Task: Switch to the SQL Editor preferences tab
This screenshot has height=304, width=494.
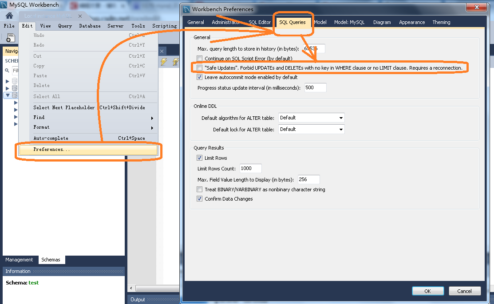Action: click(259, 22)
